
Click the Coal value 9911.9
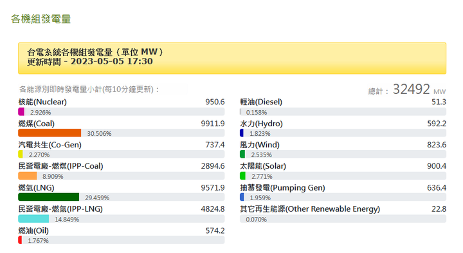[213, 124]
